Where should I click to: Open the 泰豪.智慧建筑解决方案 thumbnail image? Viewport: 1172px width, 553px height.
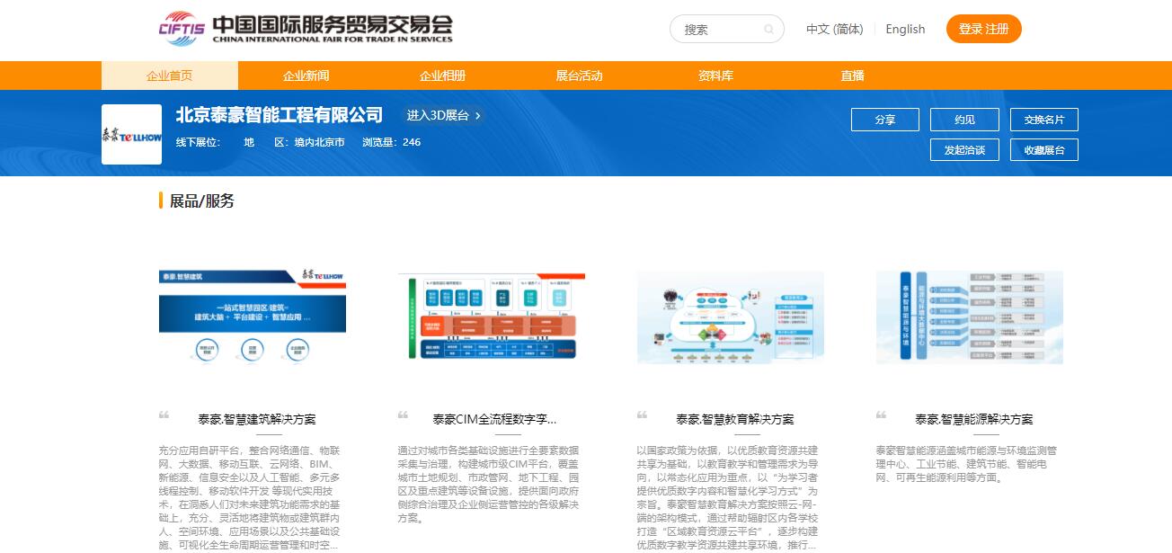[253, 315]
